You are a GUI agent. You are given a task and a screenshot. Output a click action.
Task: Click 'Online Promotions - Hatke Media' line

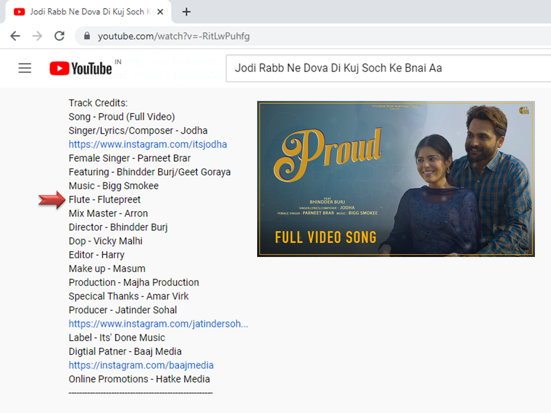coord(139,379)
